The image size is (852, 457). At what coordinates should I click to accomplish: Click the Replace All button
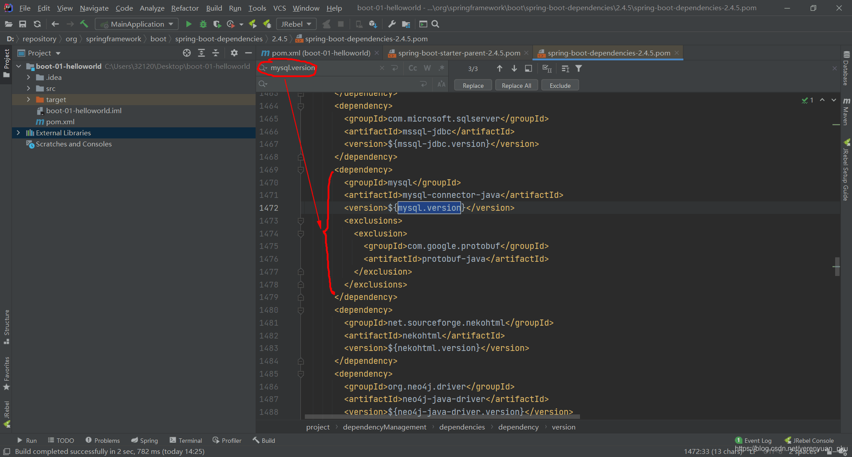[x=517, y=86]
